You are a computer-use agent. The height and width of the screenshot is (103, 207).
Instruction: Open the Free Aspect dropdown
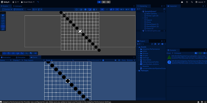(x=34, y=60)
